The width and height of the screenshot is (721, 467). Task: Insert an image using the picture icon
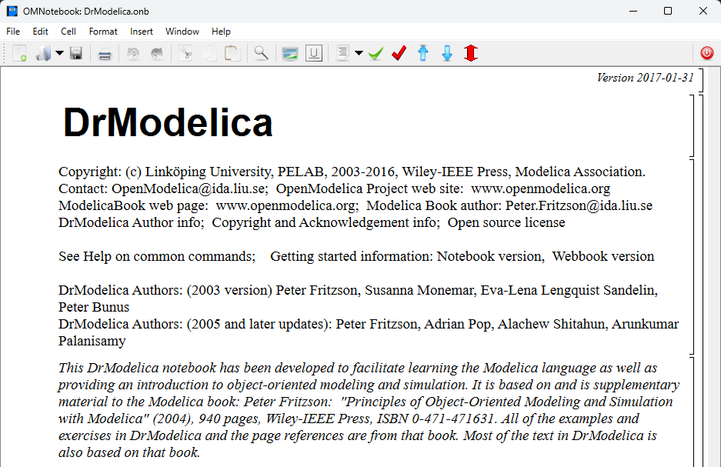click(x=290, y=53)
